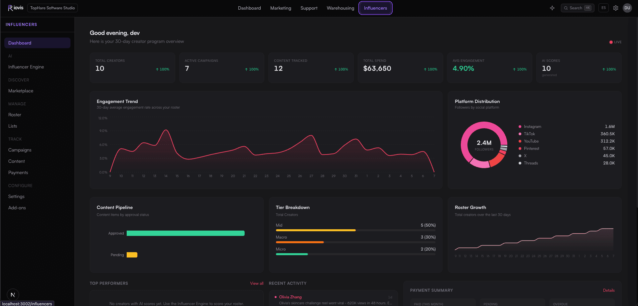Image resolution: width=638 pixels, height=306 pixels.
Task: Click the Instagram legend dot
Action: (x=520, y=127)
